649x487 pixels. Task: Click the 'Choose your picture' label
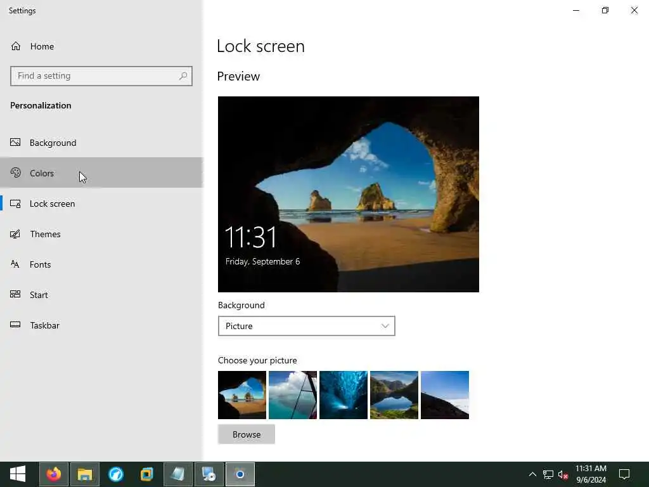[257, 360]
